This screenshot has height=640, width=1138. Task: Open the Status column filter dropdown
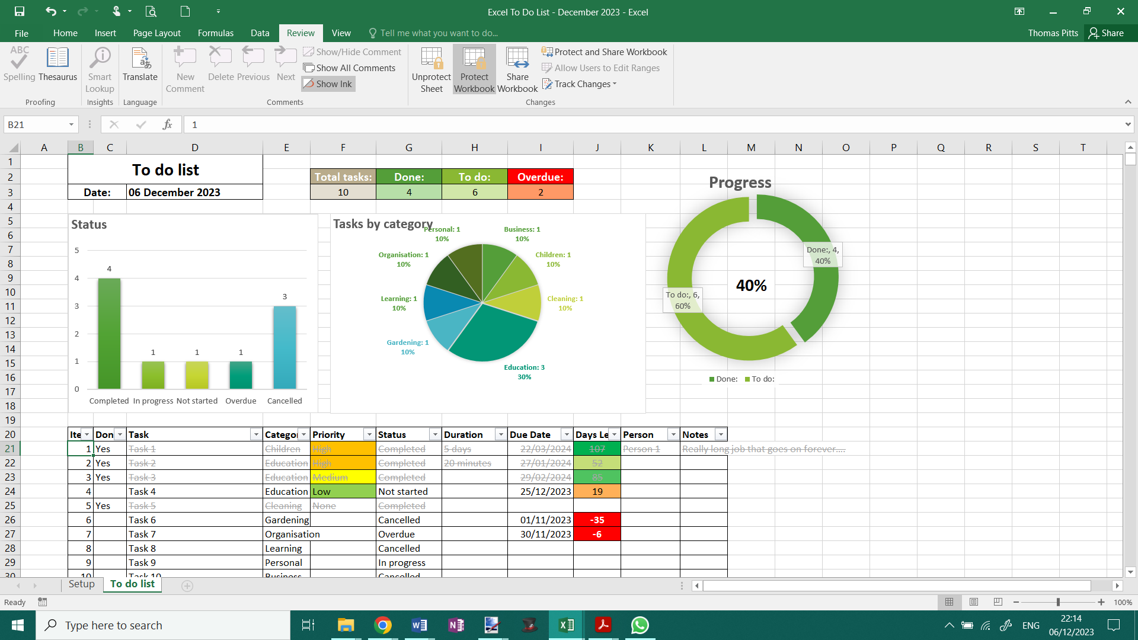(434, 434)
